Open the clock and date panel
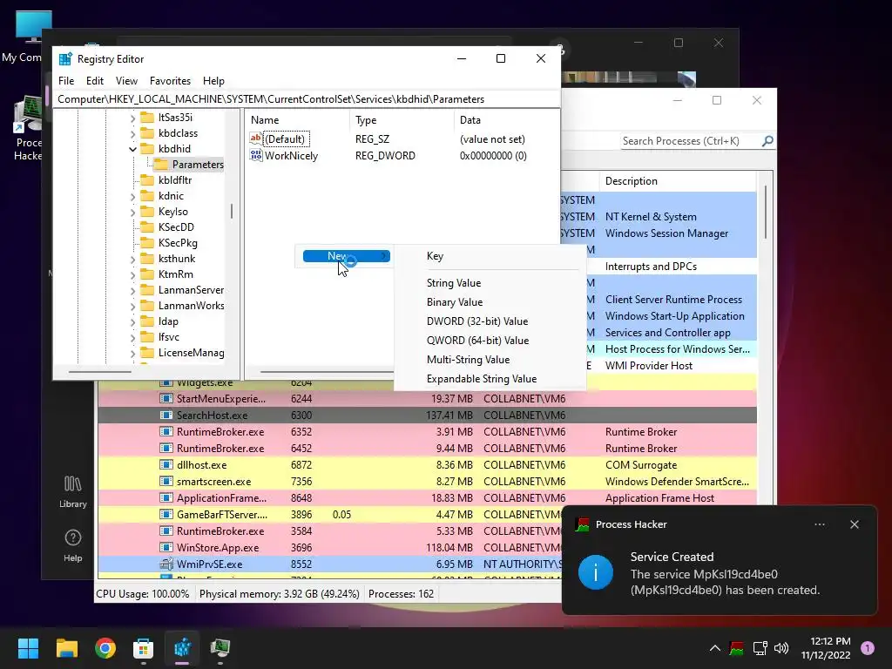 pyautogui.click(x=826, y=648)
